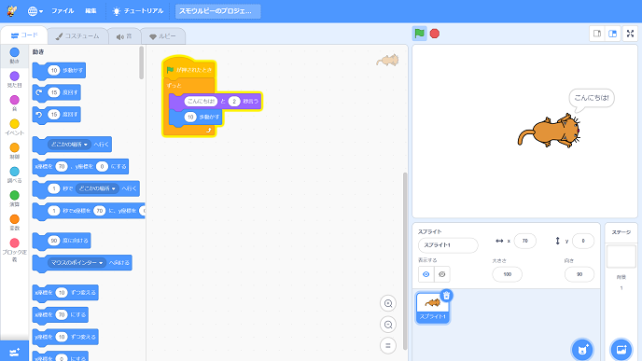Open the language globe dropdown
642x361 pixels.
click(x=35, y=11)
